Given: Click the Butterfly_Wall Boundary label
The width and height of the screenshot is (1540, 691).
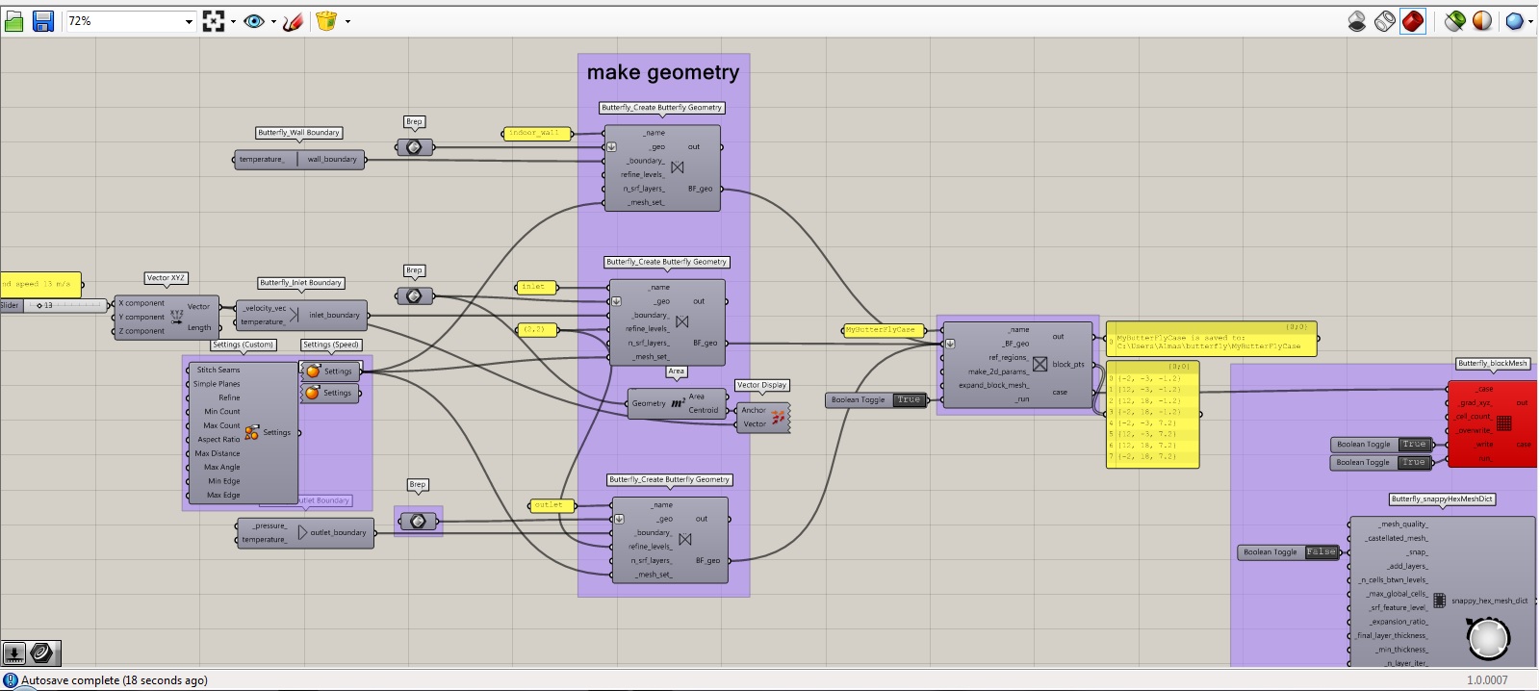Looking at the screenshot, I should point(298,133).
